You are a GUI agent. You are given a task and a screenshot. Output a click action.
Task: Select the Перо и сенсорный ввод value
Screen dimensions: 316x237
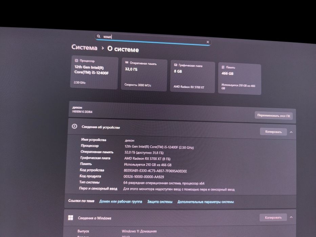[x=179, y=189]
